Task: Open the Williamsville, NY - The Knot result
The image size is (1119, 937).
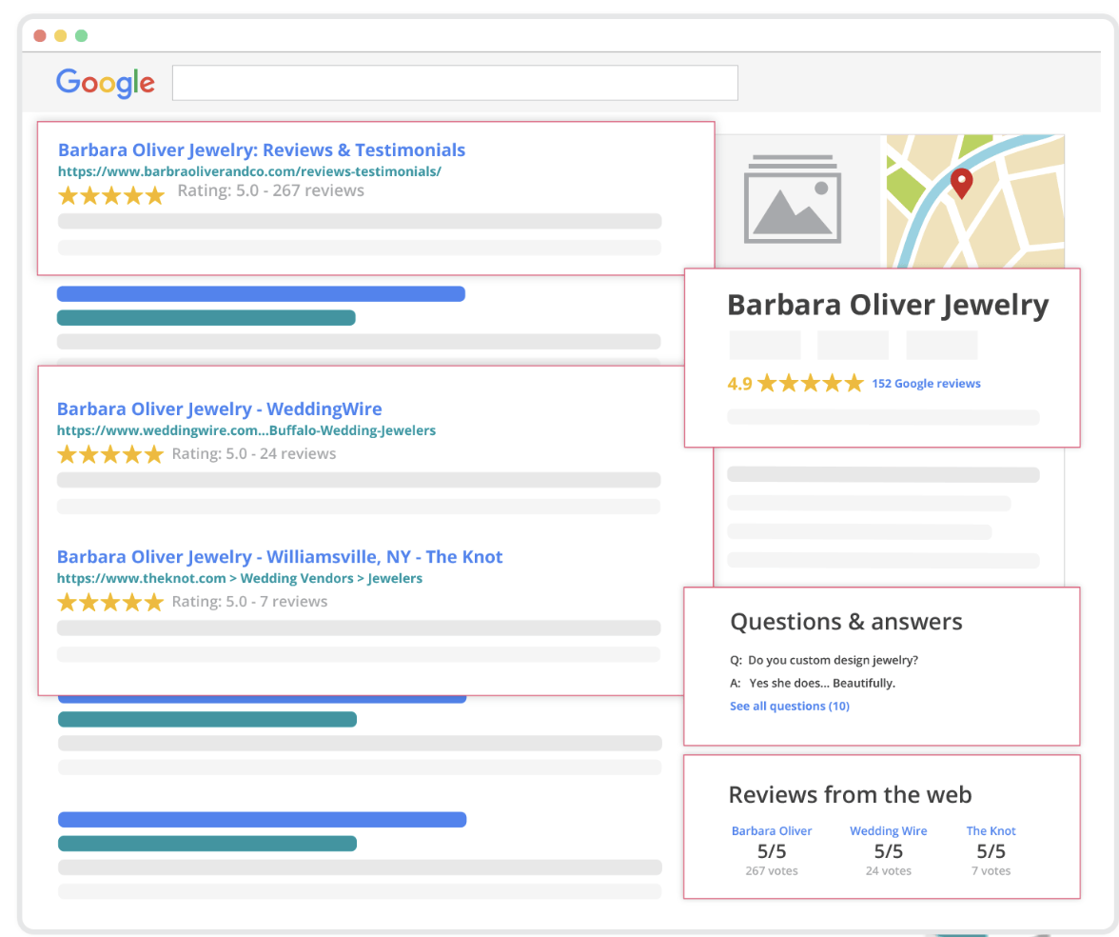Action: pos(280,556)
